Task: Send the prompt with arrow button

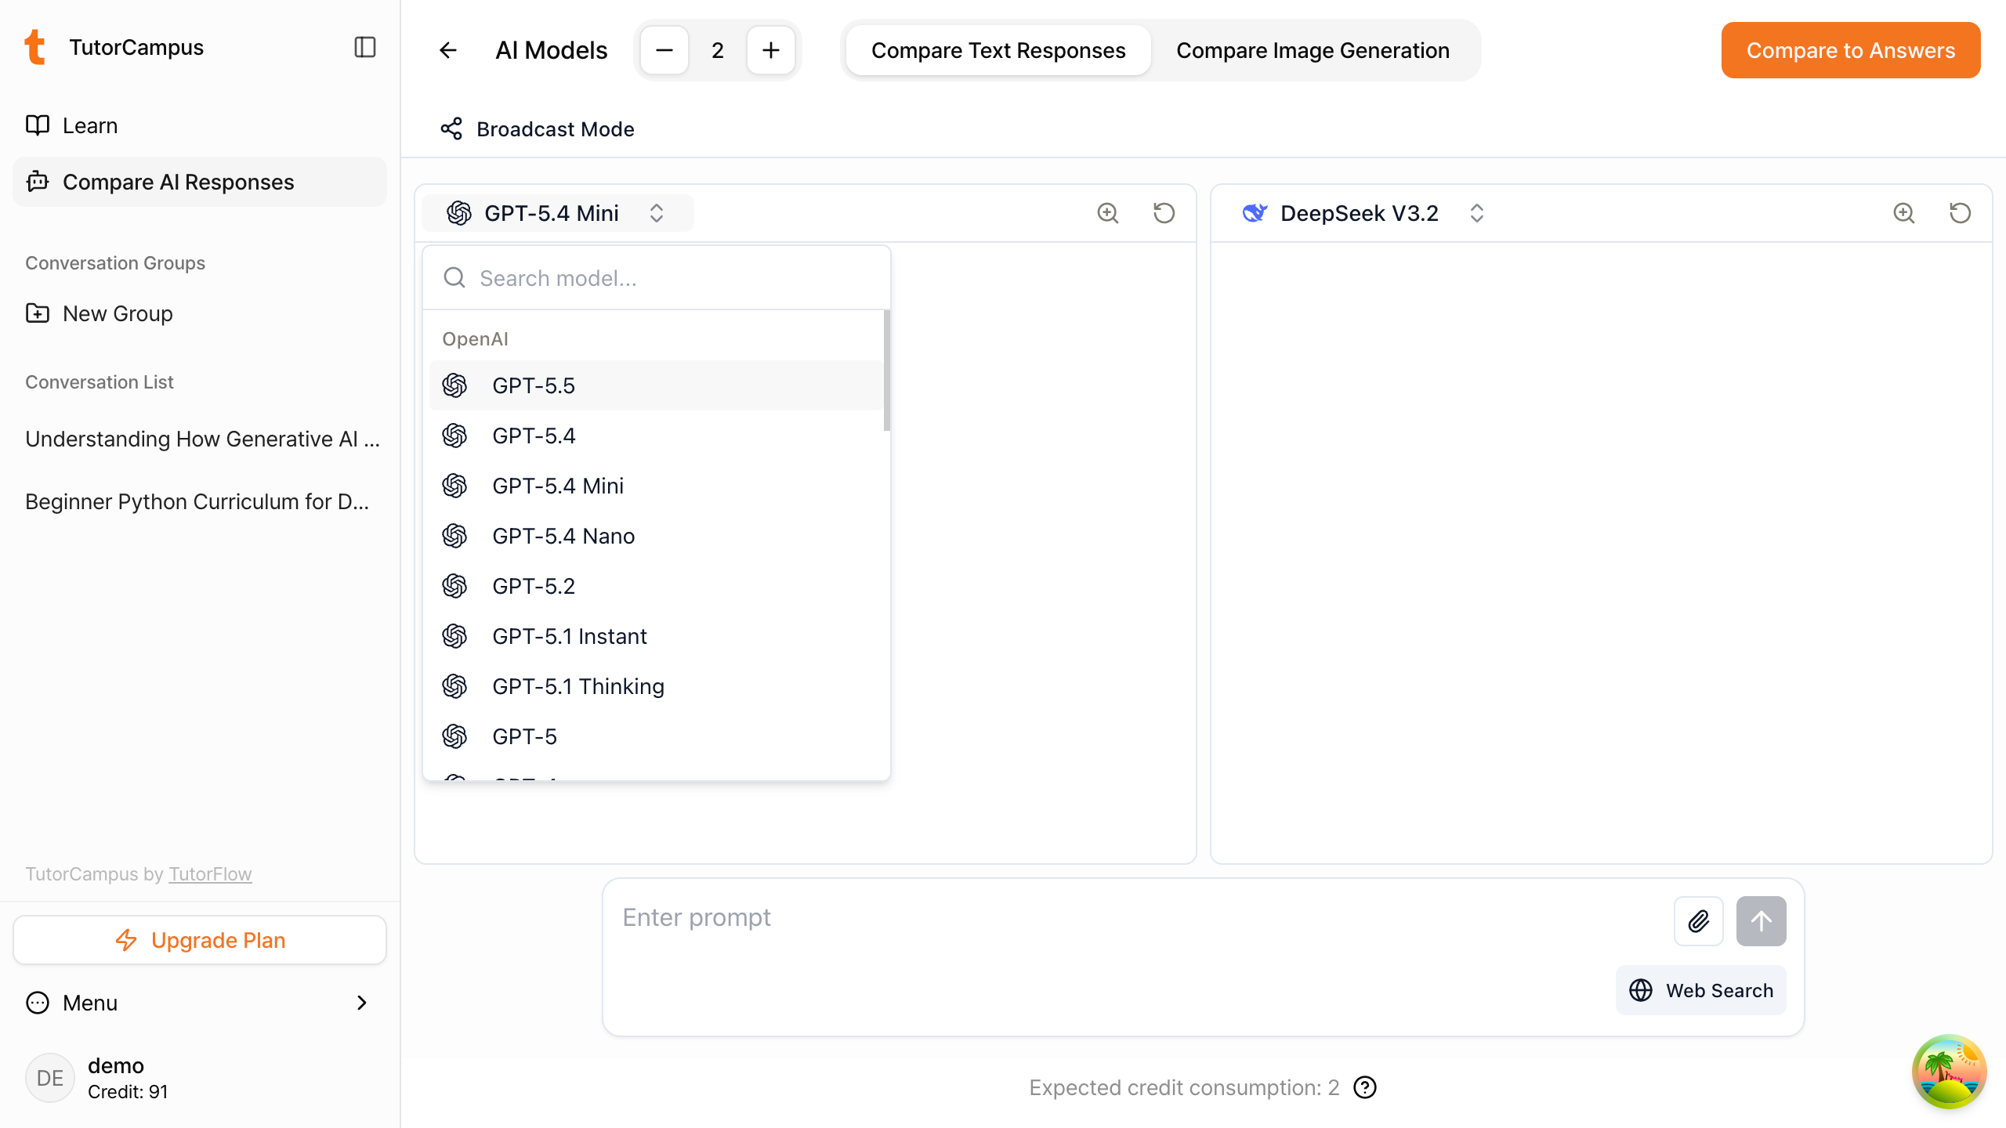Action: click(x=1762, y=921)
